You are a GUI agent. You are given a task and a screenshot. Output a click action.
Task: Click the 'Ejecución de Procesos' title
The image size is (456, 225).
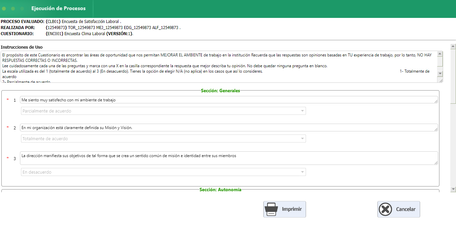pyautogui.click(x=59, y=8)
